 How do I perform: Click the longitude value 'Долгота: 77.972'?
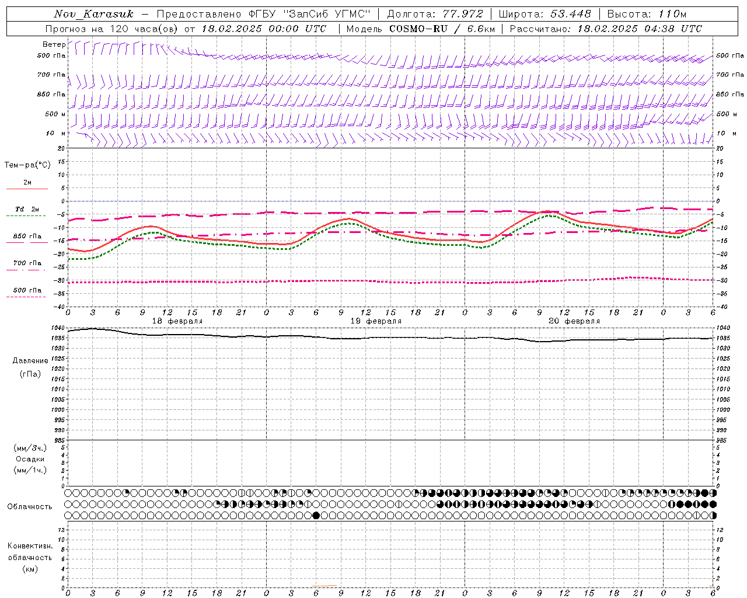[x=435, y=14]
